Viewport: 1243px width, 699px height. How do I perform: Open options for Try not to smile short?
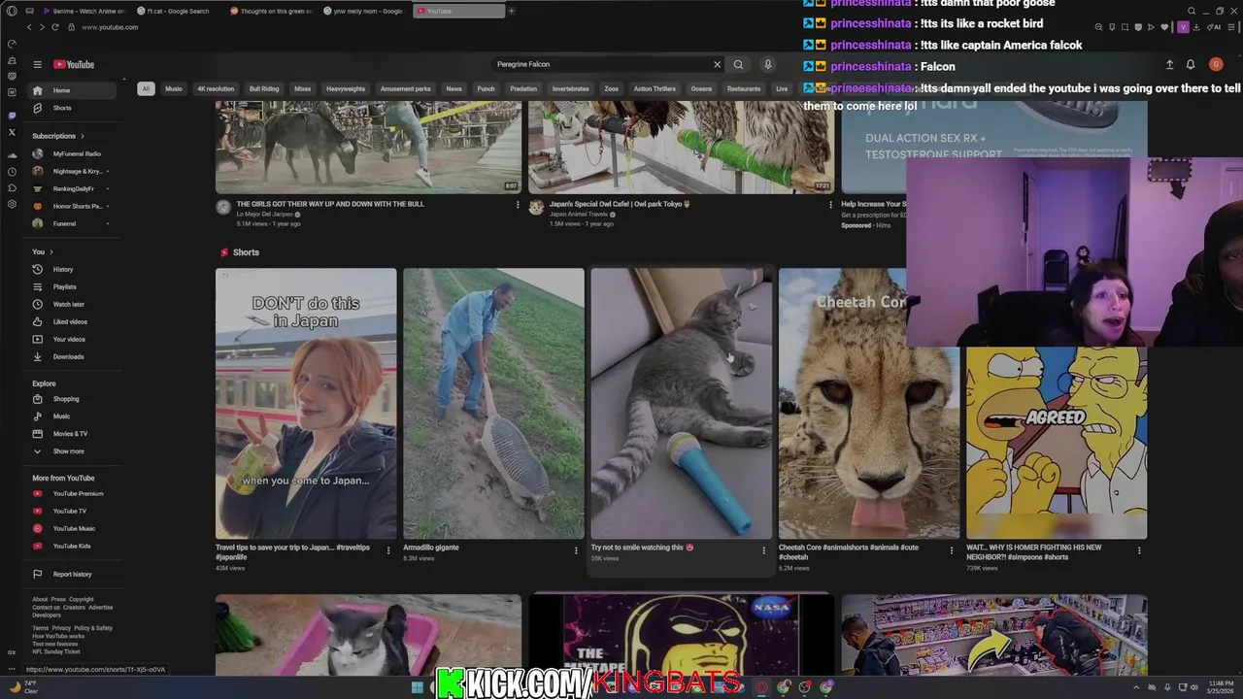[763, 550]
